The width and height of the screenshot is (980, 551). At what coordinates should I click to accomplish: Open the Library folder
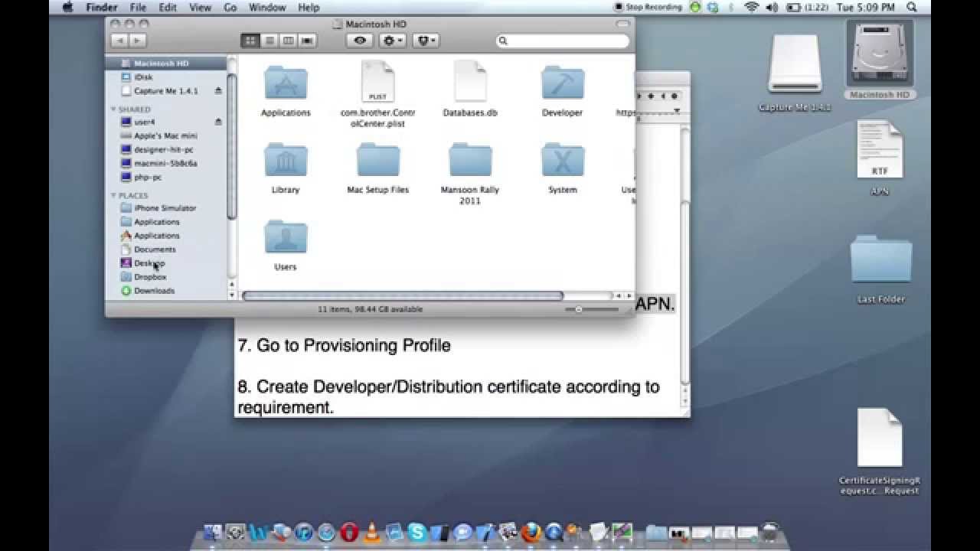(286, 167)
